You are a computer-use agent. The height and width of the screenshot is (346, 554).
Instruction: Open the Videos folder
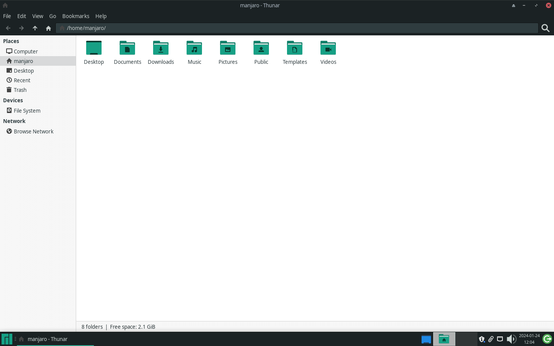[328, 52]
